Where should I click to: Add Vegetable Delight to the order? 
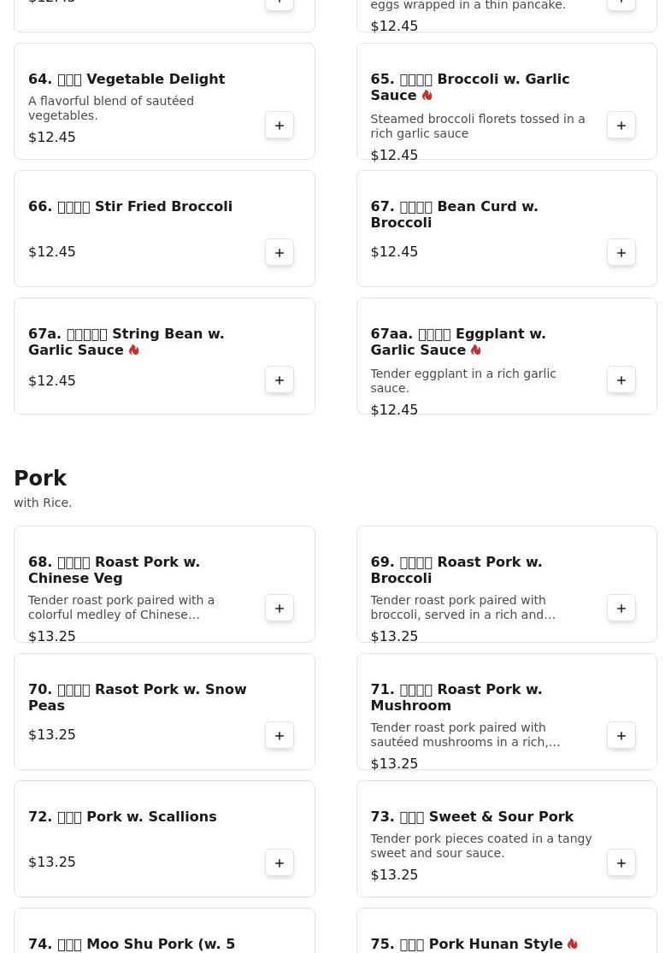(280, 126)
